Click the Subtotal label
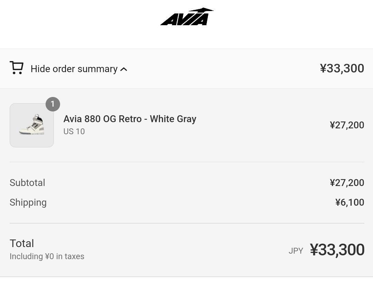 coord(27,183)
